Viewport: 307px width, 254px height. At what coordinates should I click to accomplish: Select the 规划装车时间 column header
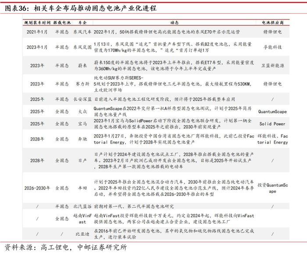click(37, 23)
